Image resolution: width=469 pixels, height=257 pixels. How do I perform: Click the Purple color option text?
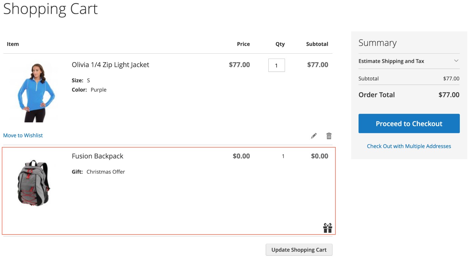(x=98, y=90)
